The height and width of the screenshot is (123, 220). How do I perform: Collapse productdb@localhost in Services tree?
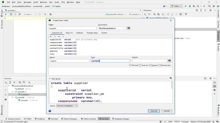pyautogui.click(x=9, y=86)
